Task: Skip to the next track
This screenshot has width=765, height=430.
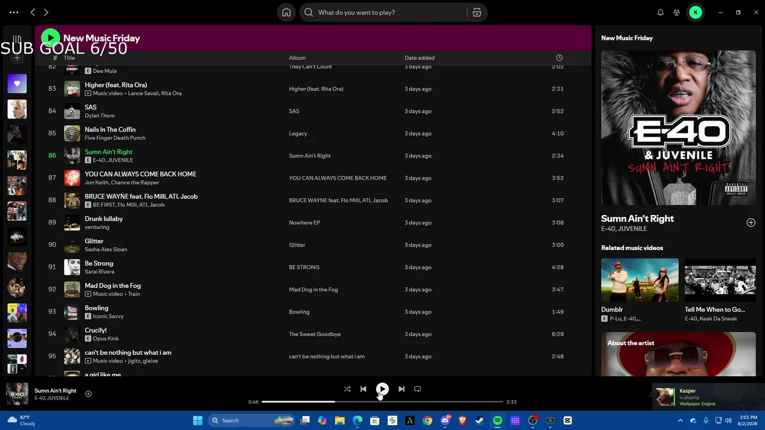Action: (x=402, y=389)
